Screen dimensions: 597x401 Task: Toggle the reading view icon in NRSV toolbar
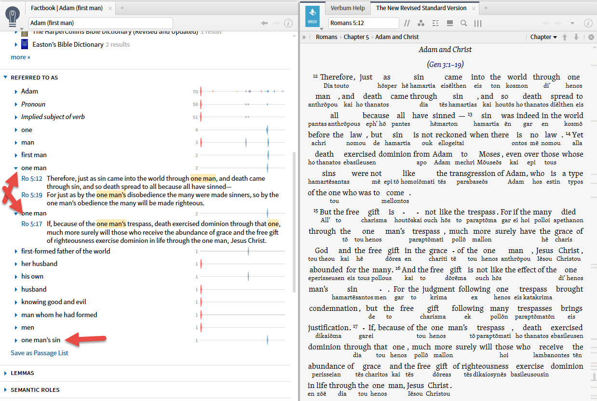pos(449,23)
